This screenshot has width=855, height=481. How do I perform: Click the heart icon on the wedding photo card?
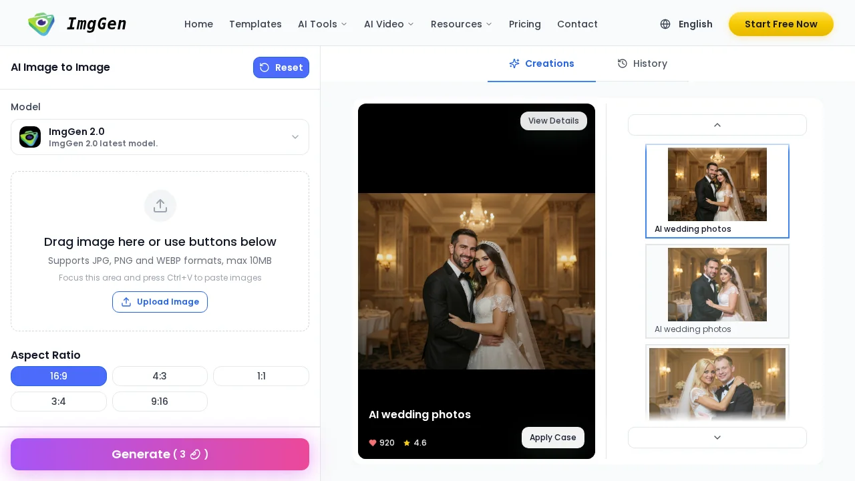point(372,443)
